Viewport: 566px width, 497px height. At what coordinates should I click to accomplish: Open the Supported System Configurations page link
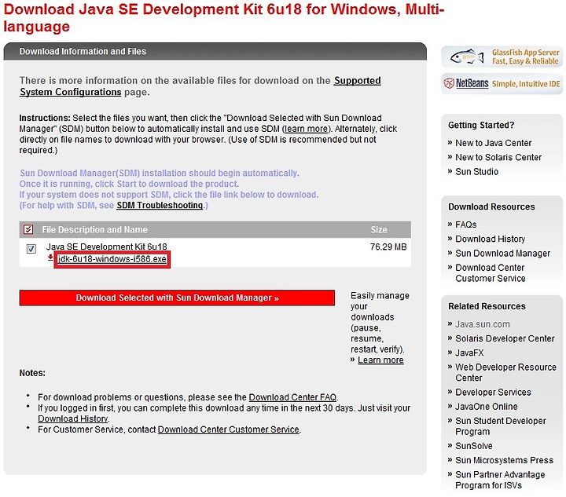pyautogui.click(x=200, y=86)
